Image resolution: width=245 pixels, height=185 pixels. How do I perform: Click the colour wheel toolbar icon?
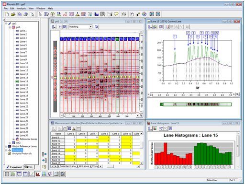click(144, 14)
